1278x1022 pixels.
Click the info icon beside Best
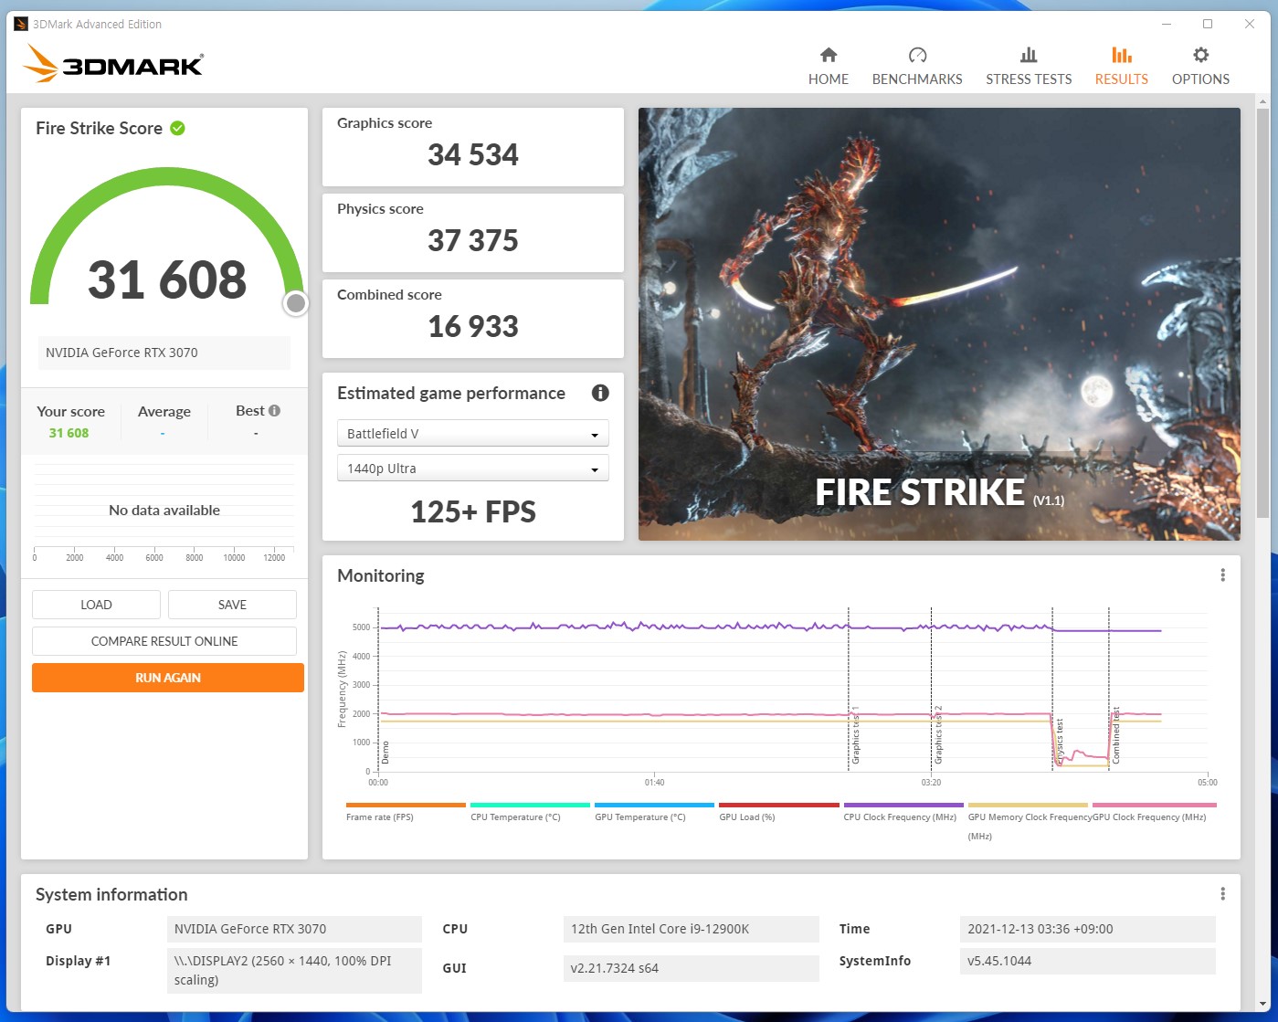274,411
